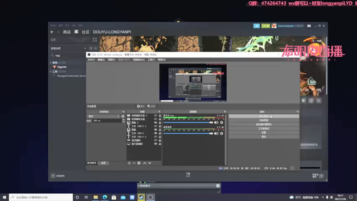Move source down with down arrow

click(149, 163)
